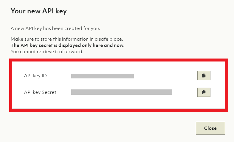234x142 pixels.
Task: Click the masked API key Secret value
Action: [x=122, y=92]
